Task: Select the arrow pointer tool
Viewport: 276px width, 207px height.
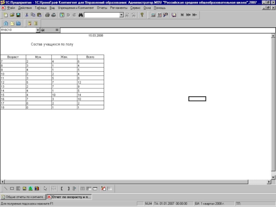Action: (x=45, y=188)
